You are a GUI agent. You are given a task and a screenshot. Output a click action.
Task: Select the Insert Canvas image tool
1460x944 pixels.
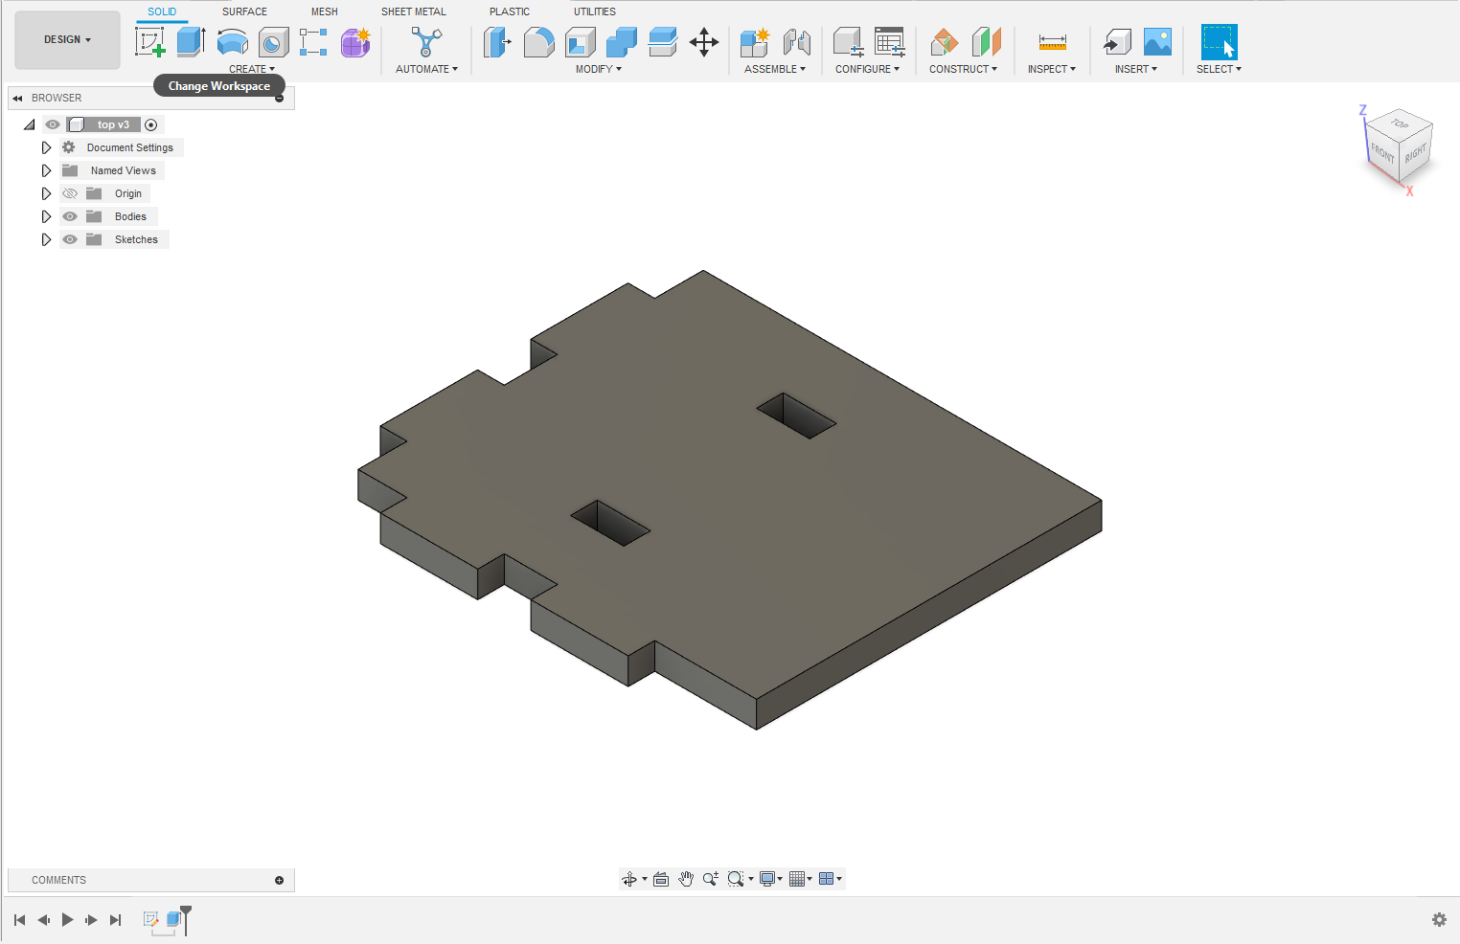pos(1157,42)
